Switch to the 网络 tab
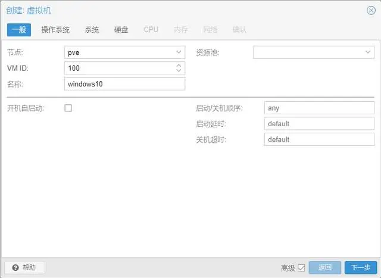The height and width of the screenshot is (278, 381). [210, 30]
